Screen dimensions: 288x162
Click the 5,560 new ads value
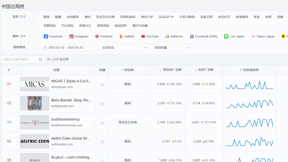161,84
